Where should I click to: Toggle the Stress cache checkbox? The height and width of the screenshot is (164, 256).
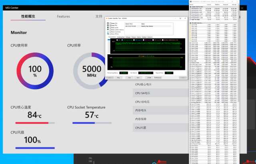pyautogui.click(x=110, y=28)
